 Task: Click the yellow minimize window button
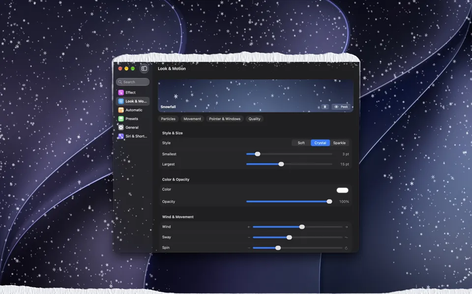click(x=126, y=69)
